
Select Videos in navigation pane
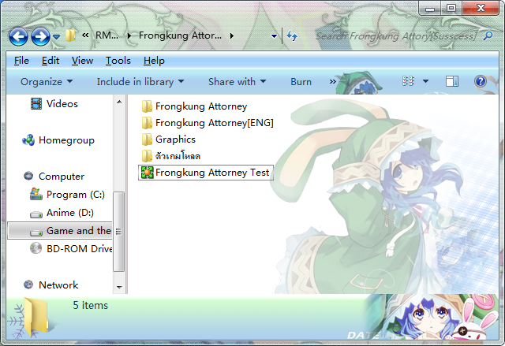(62, 104)
